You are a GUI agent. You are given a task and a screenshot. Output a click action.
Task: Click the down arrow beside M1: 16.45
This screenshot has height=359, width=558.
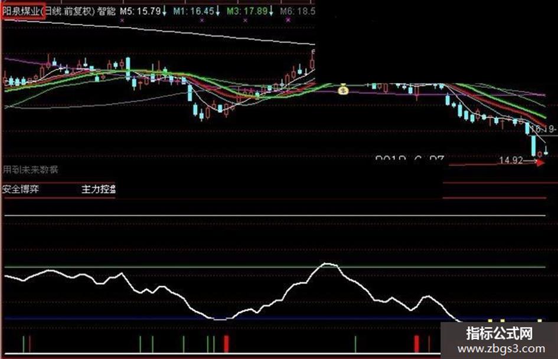coord(217,11)
